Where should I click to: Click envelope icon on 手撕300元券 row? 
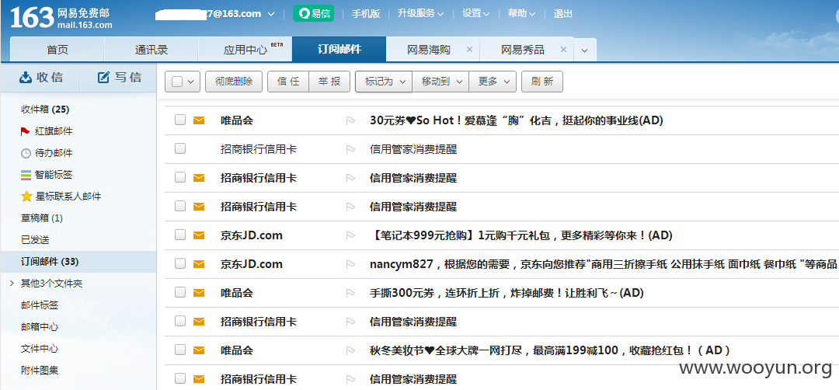199,293
